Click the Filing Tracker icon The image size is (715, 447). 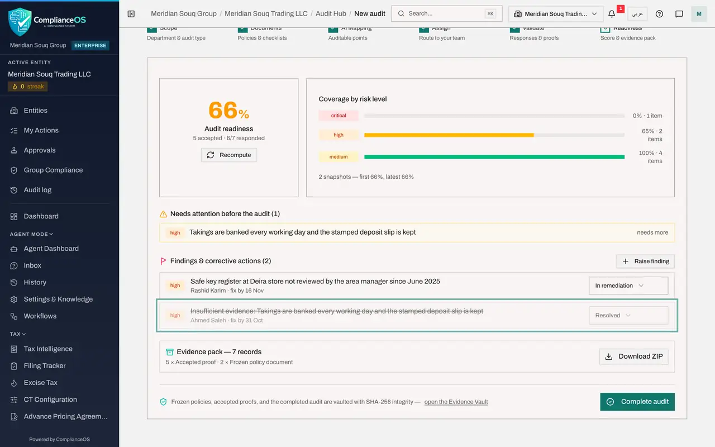pos(14,366)
